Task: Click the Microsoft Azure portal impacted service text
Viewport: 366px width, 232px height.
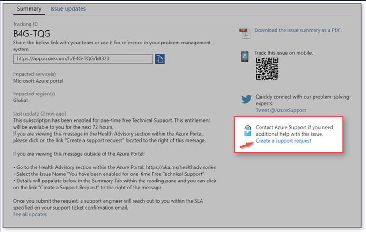Action: click(x=38, y=81)
